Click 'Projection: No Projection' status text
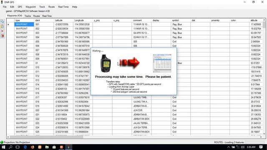Screen dimensions: 267x150 tap(17, 142)
